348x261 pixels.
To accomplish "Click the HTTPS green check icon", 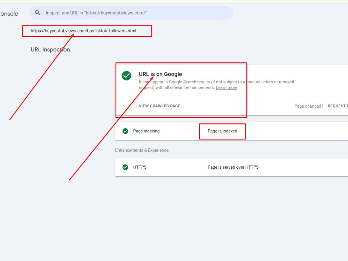I will [125, 167].
